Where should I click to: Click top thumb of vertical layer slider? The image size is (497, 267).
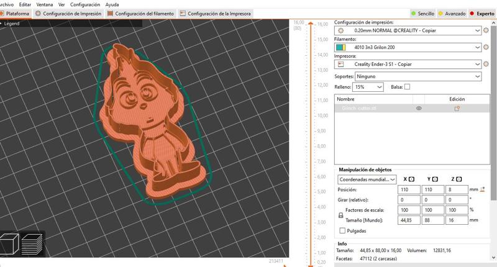tap(311, 24)
